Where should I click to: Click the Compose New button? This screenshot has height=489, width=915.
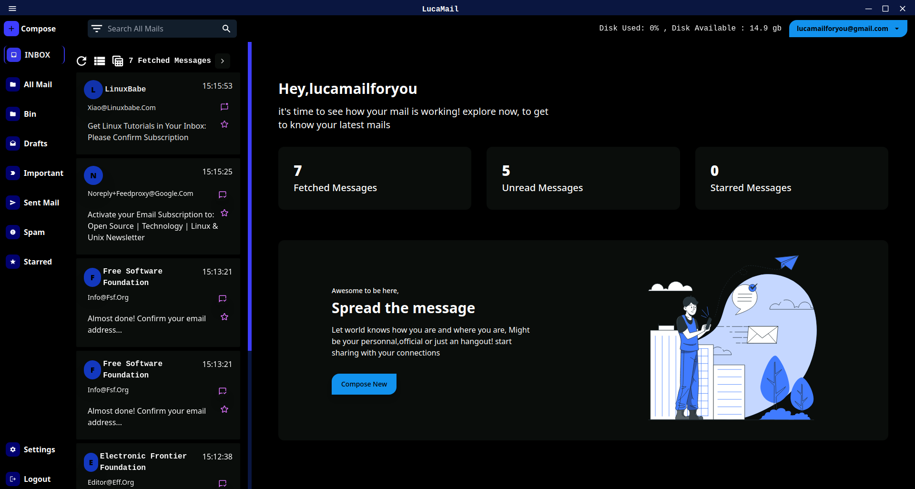(364, 384)
